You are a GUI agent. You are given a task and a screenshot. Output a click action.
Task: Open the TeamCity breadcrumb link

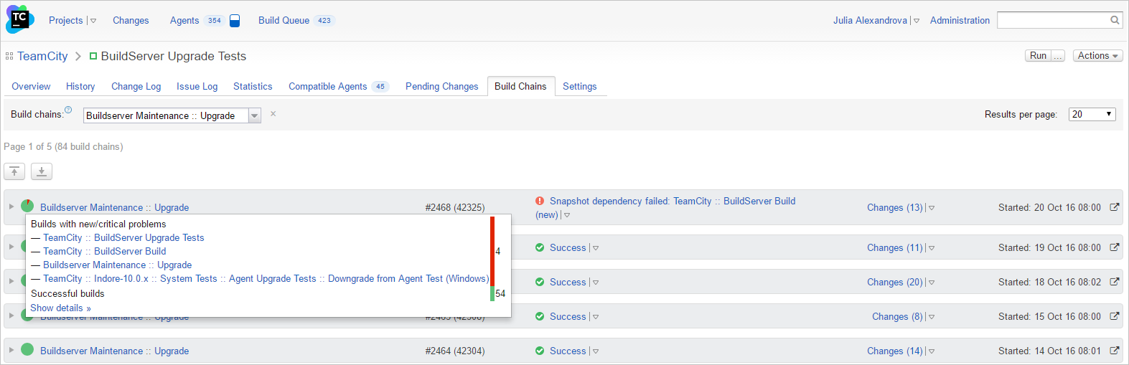click(x=42, y=56)
